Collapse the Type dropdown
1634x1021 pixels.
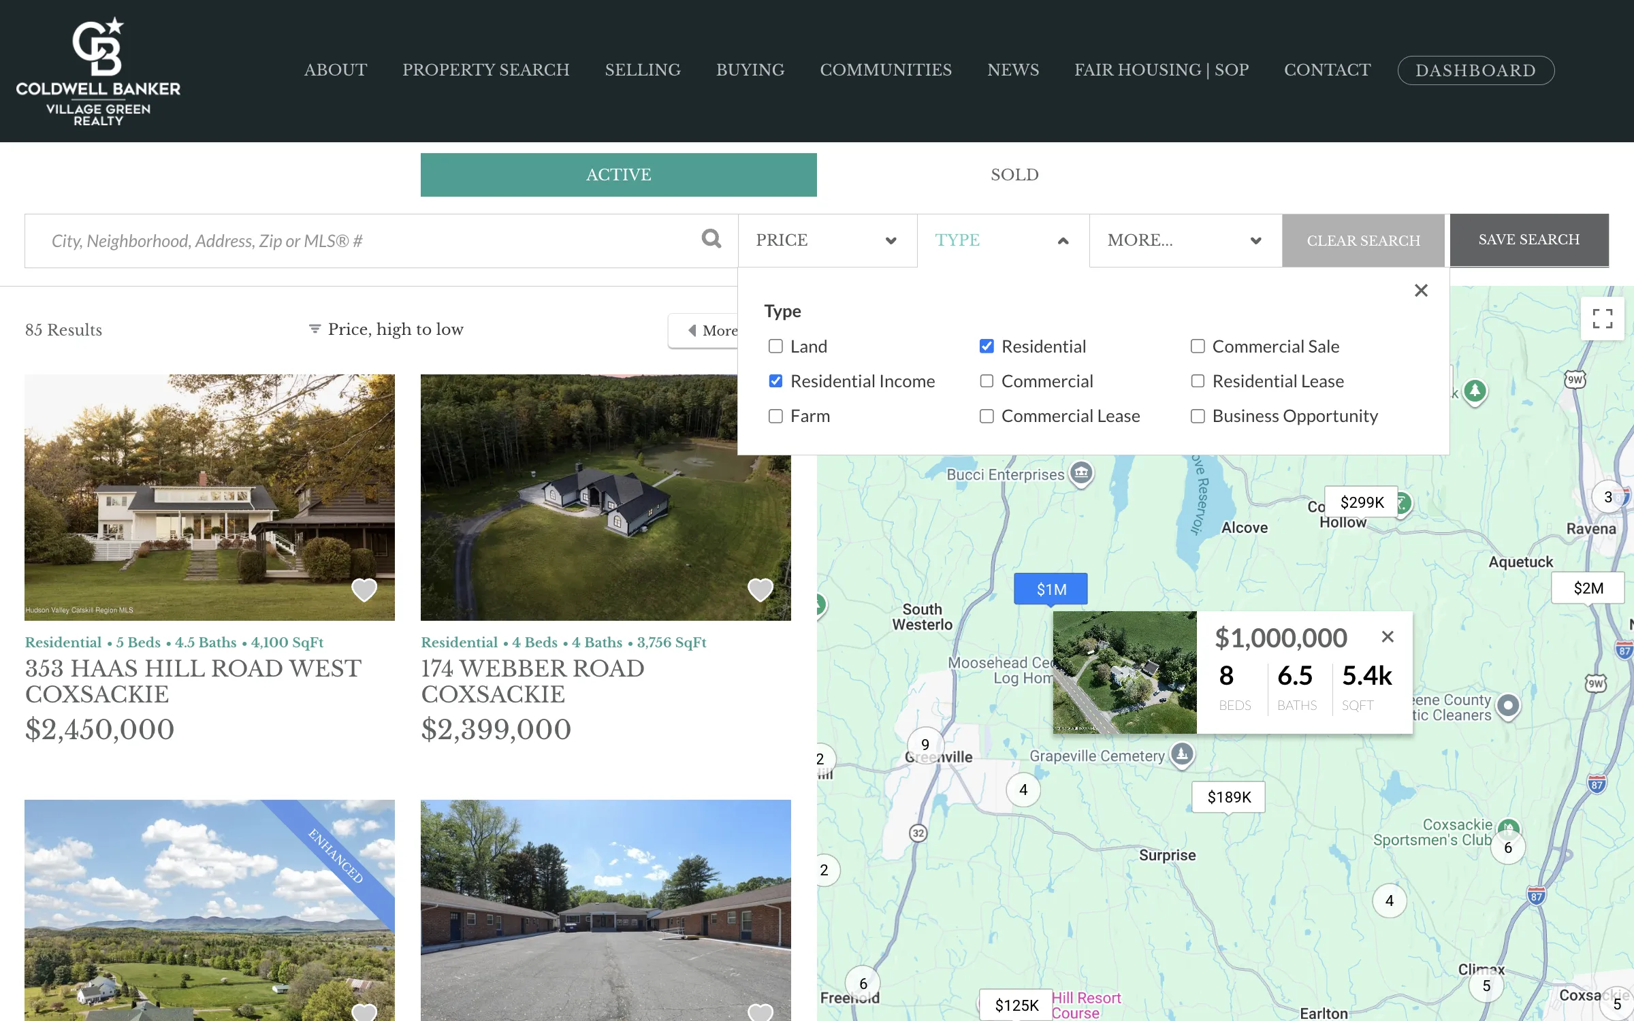coord(1003,240)
